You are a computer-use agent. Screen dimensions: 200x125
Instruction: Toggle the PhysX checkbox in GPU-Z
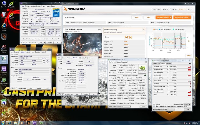coord(130,103)
